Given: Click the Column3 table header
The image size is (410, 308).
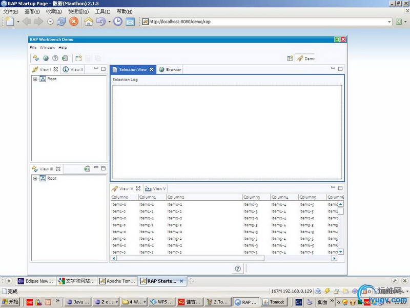Looking at the screenshot, I should coord(252,197).
